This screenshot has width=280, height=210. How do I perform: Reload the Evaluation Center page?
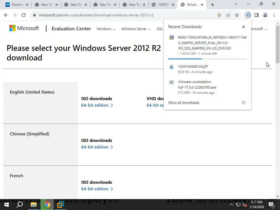[24, 15]
